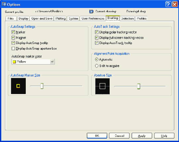Enable Display AutoSnap aperture box
The width and height of the screenshot is (179, 142).
coord(13,49)
